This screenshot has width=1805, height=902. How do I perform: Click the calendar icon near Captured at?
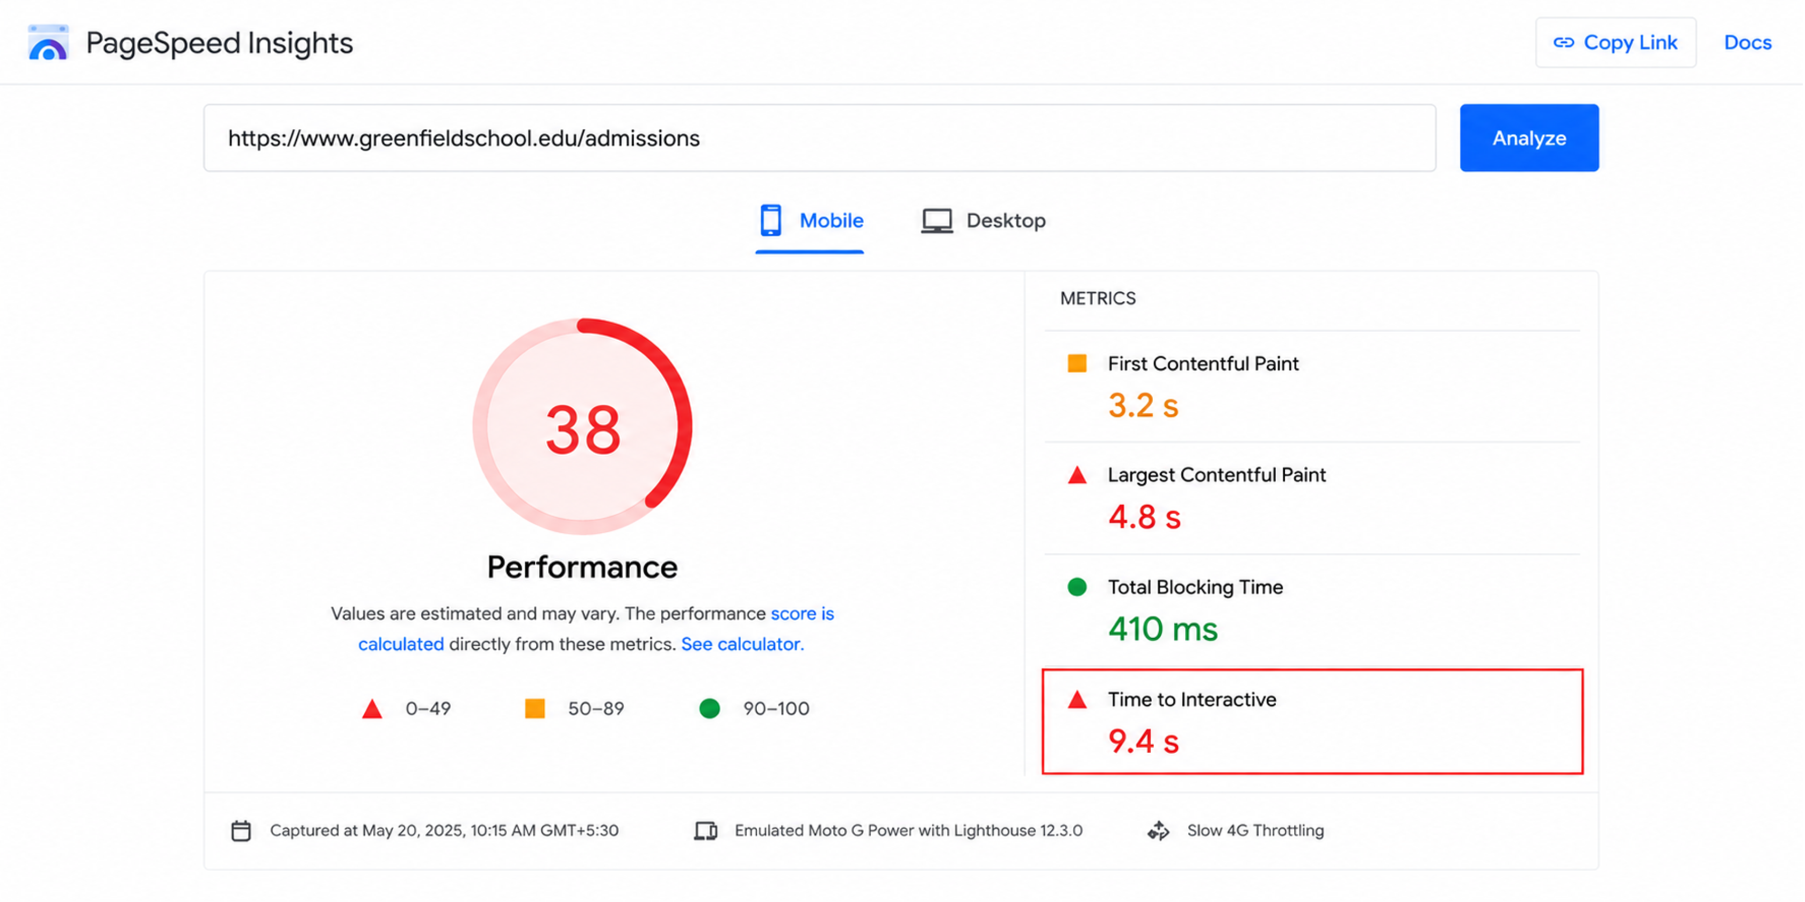tap(241, 831)
